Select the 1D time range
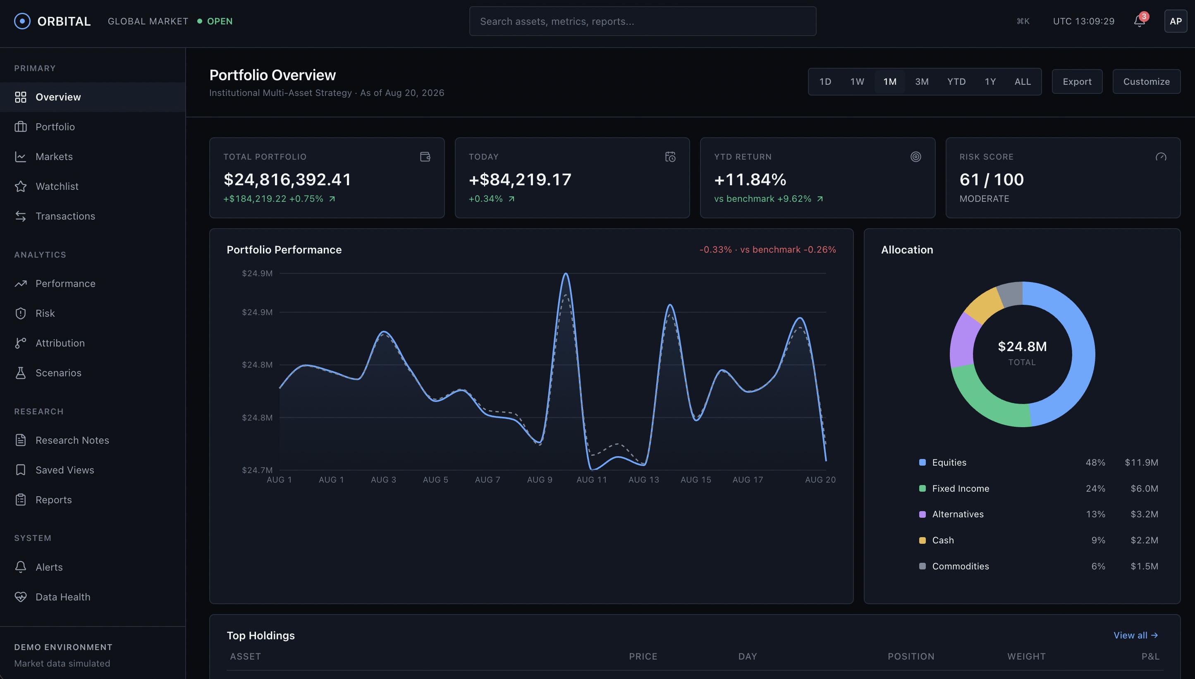This screenshot has width=1195, height=679. pyautogui.click(x=825, y=81)
